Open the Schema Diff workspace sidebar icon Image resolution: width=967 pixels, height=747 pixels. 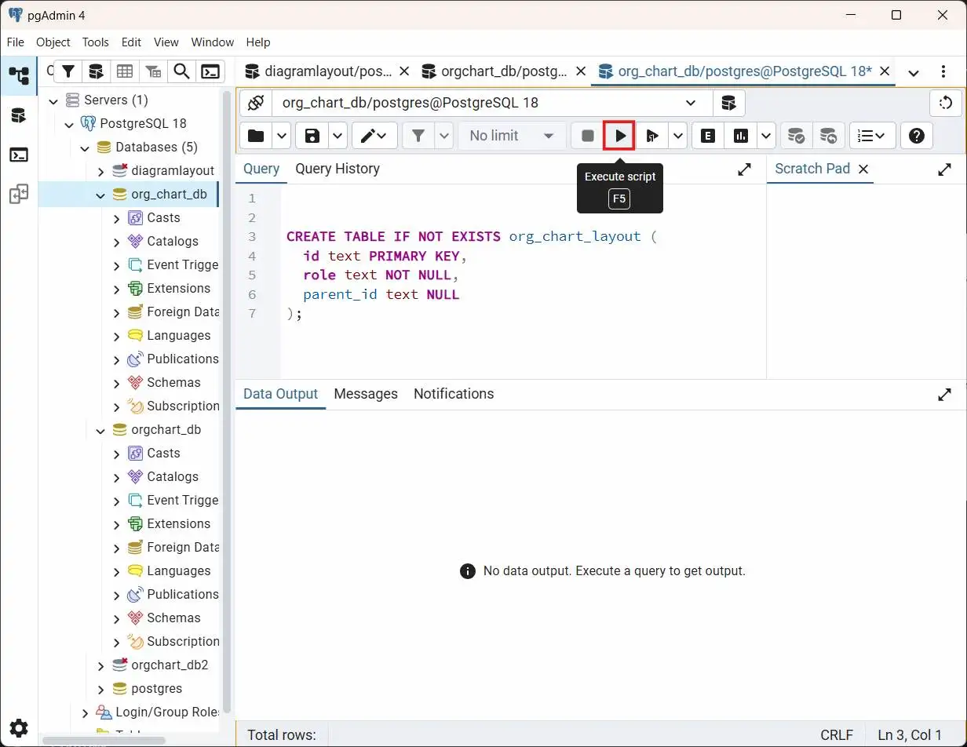click(x=19, y=194)
